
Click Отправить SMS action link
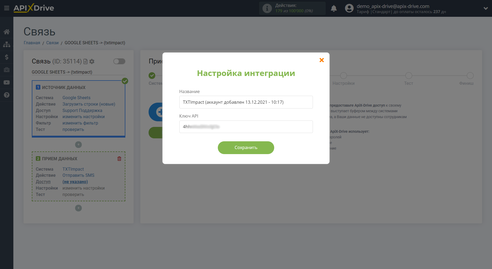point(78,175)
